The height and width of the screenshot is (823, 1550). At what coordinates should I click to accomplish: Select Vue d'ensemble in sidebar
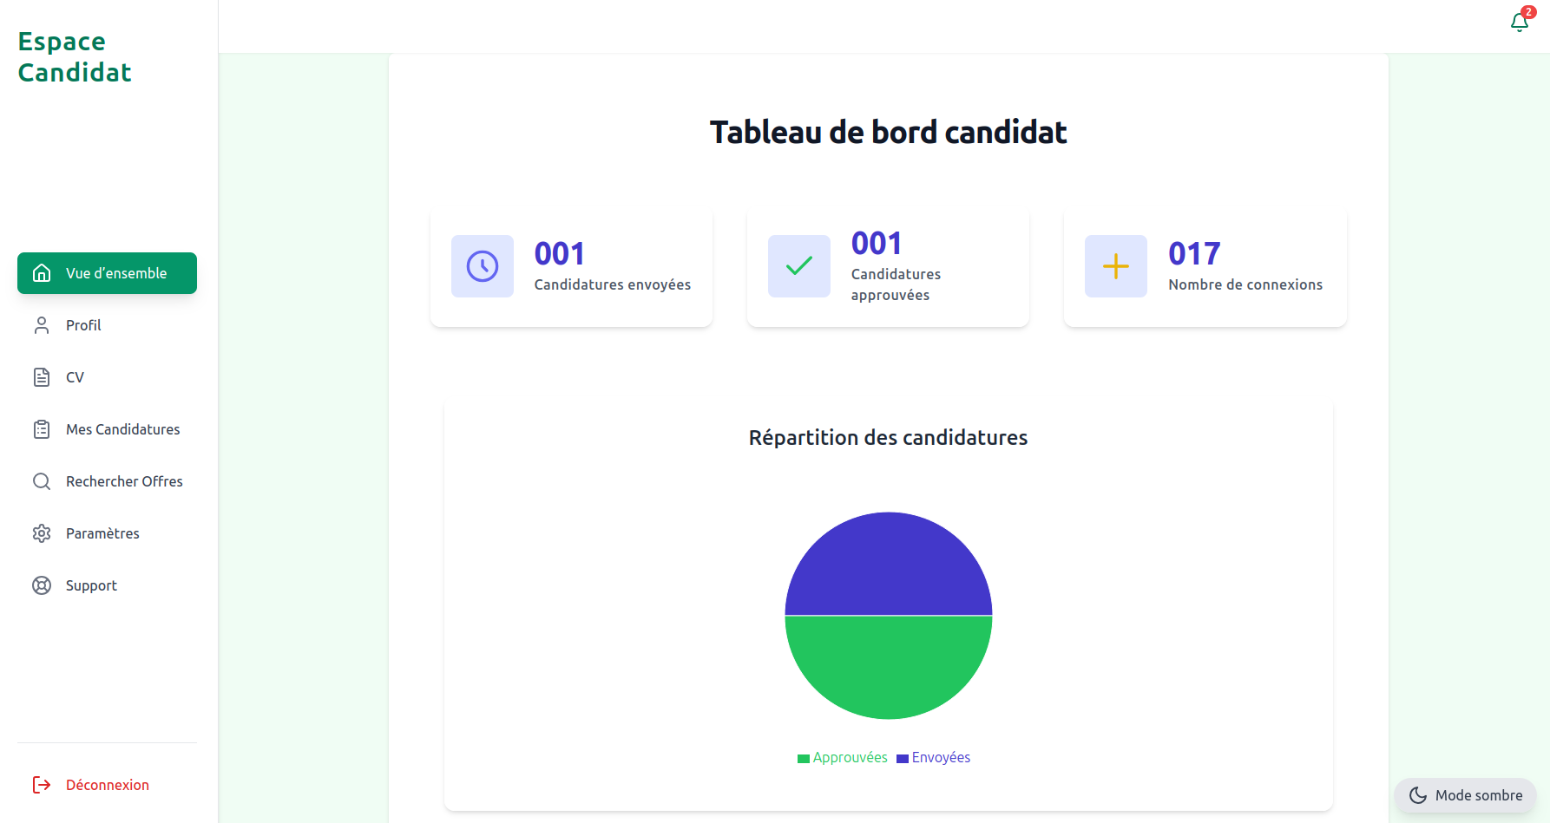107,273
